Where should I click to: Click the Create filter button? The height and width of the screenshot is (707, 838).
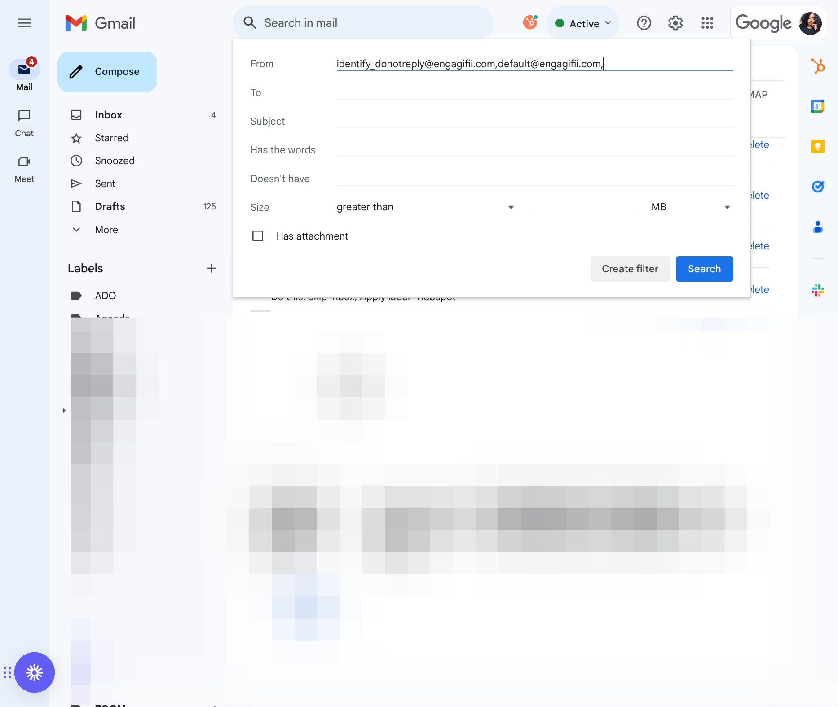click(x=630, y=269)
